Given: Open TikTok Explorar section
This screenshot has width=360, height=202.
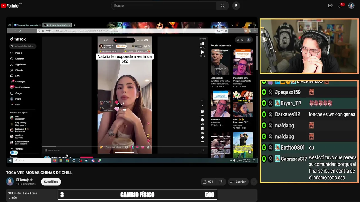Looking at the screenshot, I should [17, 59].
